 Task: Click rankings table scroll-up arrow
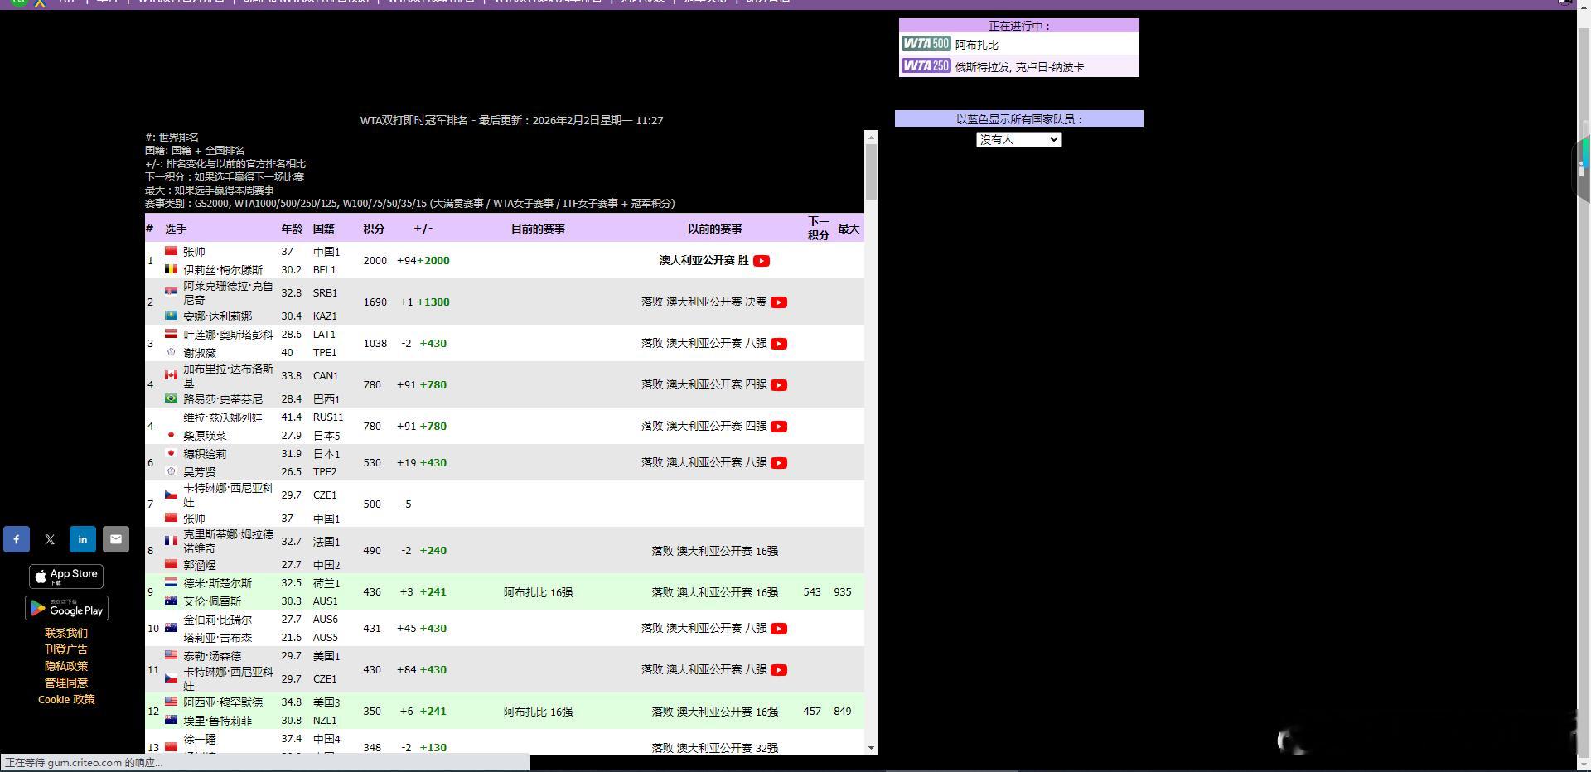tap(871, 136)
